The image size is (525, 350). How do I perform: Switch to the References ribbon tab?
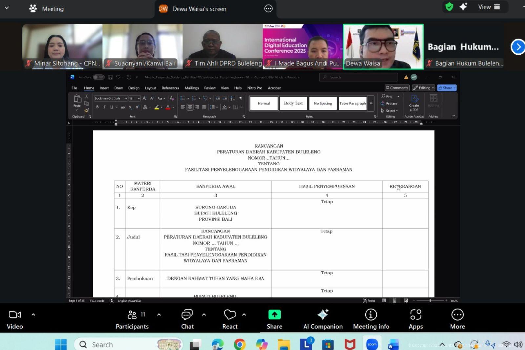pyautogui.click(x=170, y=88)
